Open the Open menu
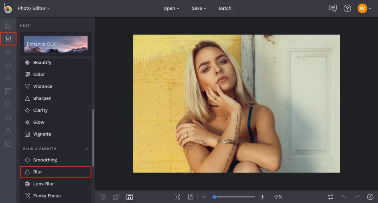Viewport: 378px width, 203px height. pyautogui.click(x=171, y=8)
